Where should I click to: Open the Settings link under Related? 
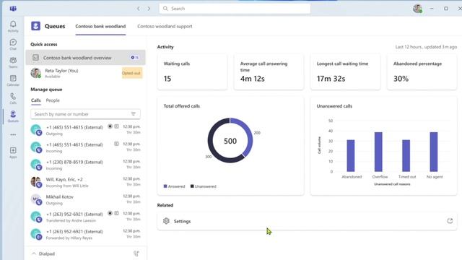point(307,221)
